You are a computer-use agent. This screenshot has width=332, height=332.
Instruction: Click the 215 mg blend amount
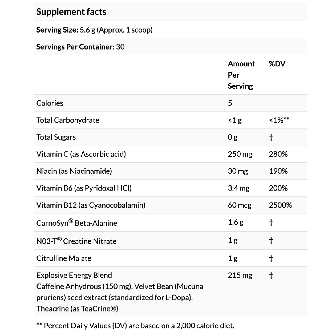240,275
